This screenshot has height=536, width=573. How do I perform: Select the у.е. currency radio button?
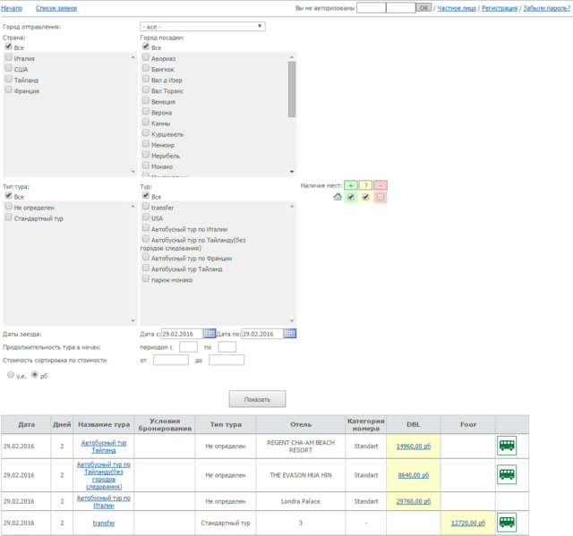(x=11, y=375)
